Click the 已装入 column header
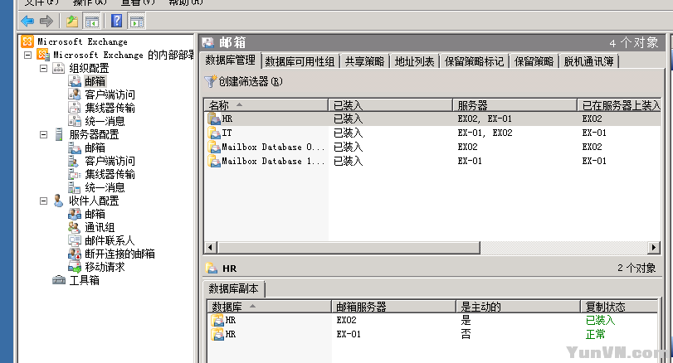The height and width of the screenshot is (363, 673). tap(390, 105)
